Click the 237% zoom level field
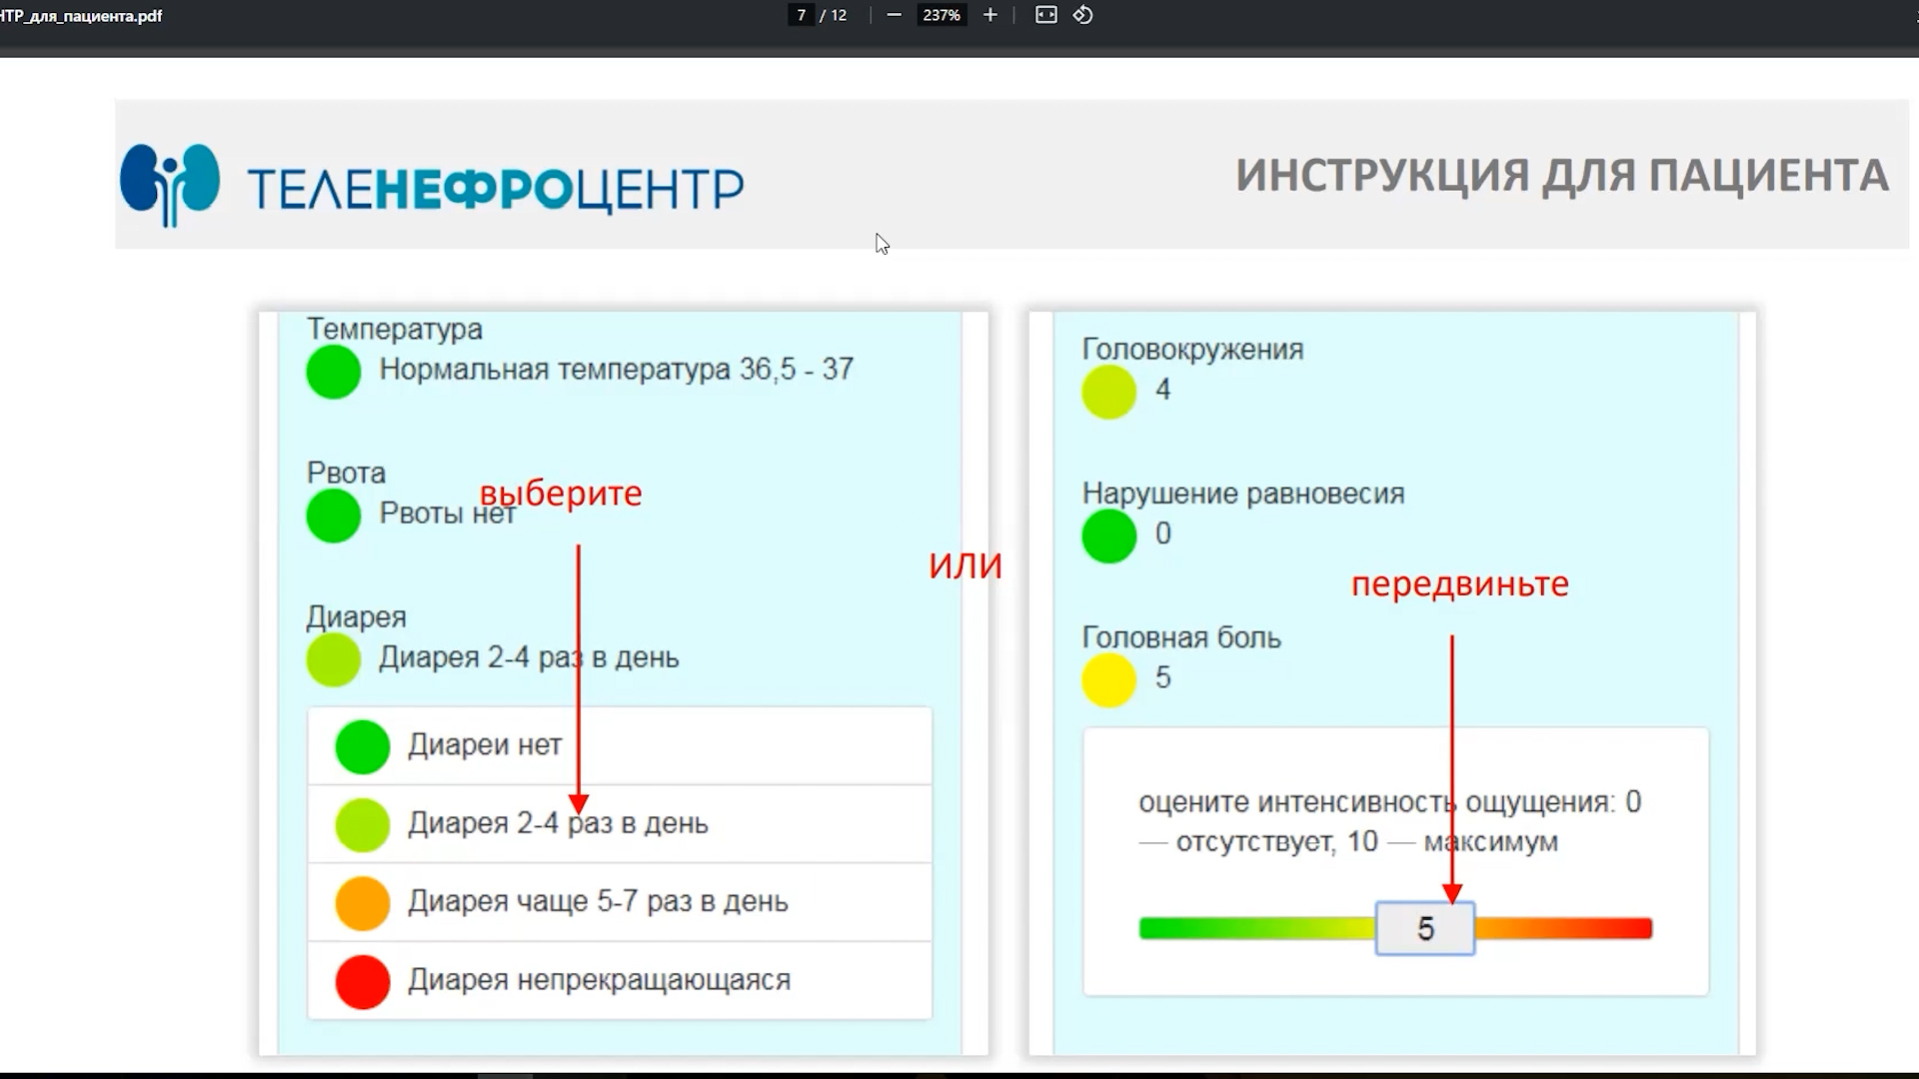Viewport: 1919px width, 1079px height. (941, 15)
